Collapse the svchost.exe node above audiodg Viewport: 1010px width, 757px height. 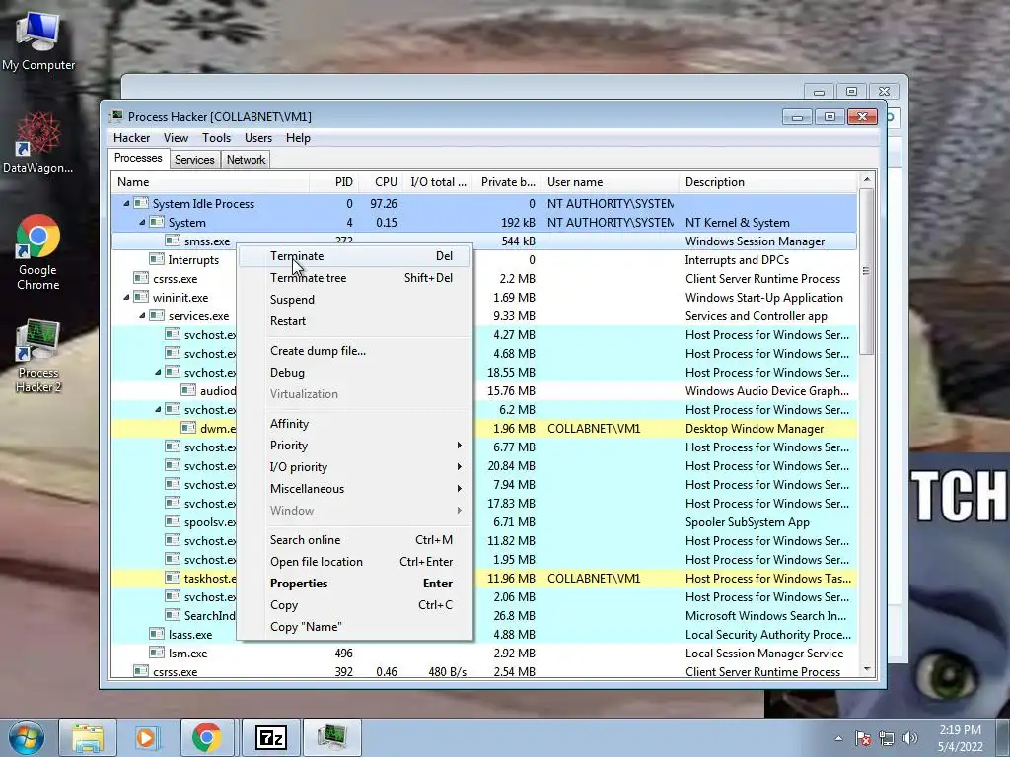point(158,372)
